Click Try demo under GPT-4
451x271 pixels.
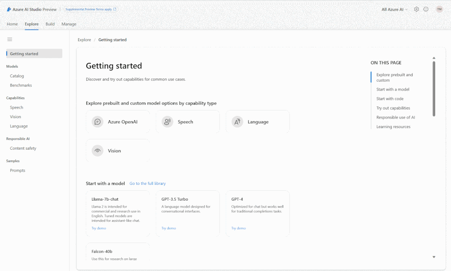click(238, 228)
